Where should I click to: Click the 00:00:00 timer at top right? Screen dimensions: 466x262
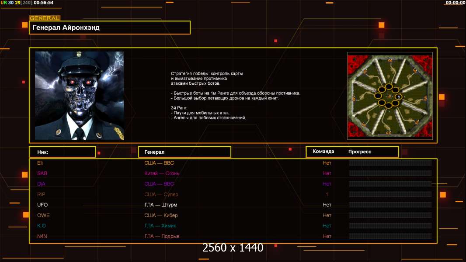[456, 3]
